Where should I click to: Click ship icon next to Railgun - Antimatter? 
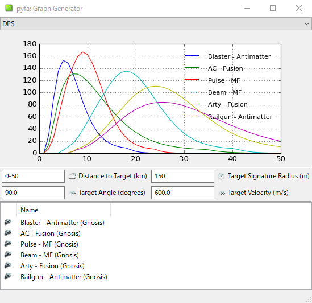click(8, 276)
